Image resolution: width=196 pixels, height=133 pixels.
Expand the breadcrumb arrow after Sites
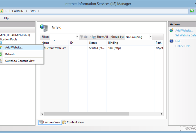point(38,11)
